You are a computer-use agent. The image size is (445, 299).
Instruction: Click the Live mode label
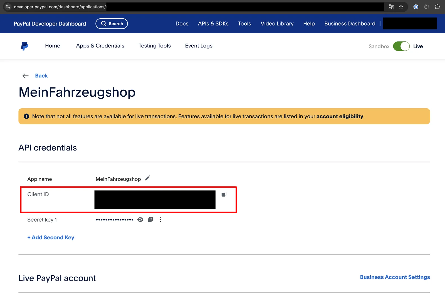pyautogui.click(x=418, y=46)
